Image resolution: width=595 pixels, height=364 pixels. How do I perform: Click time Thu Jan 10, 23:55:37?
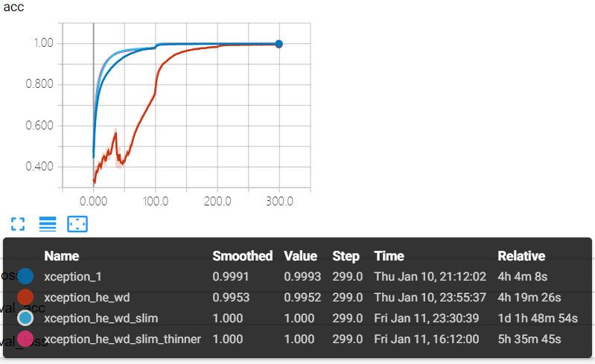(430, 297)
